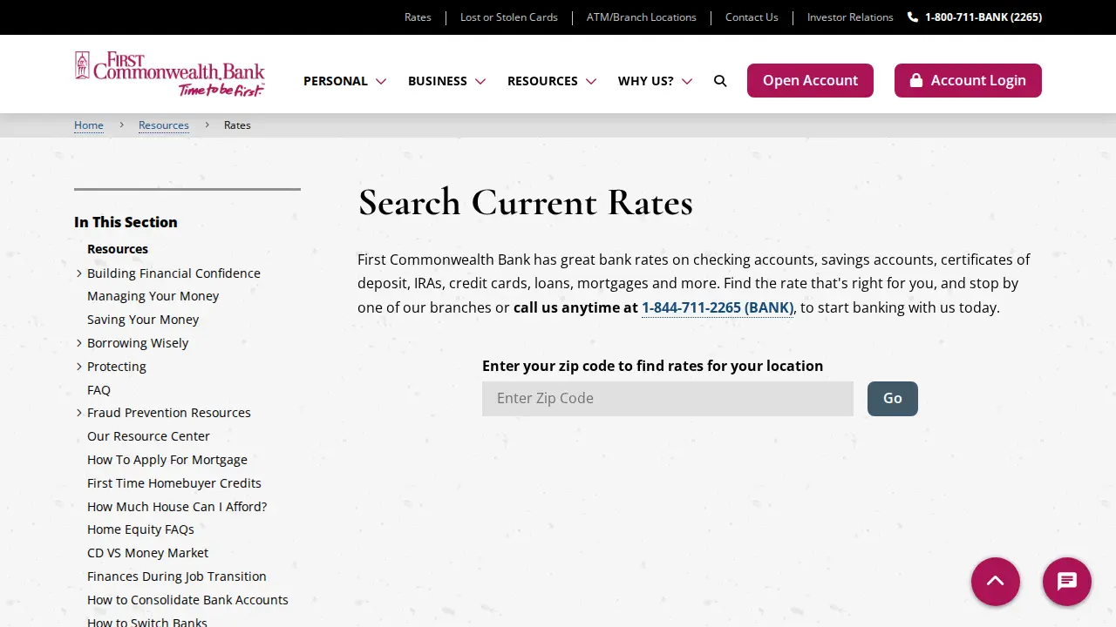Call 1-800-711-BANK (2265) in the top bar
Image resolution: width=1116 pixels, height=627 pixels.
click(975, 17)
